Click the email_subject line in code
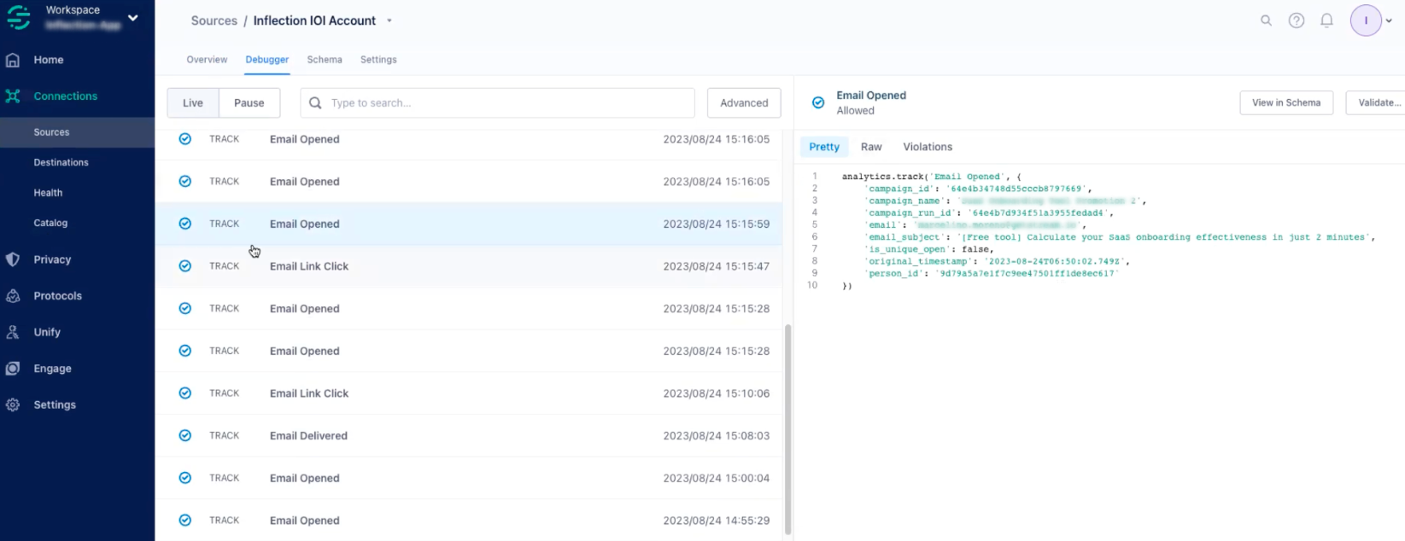The width and height of the screenshot is (1405, 541). 1120,237
